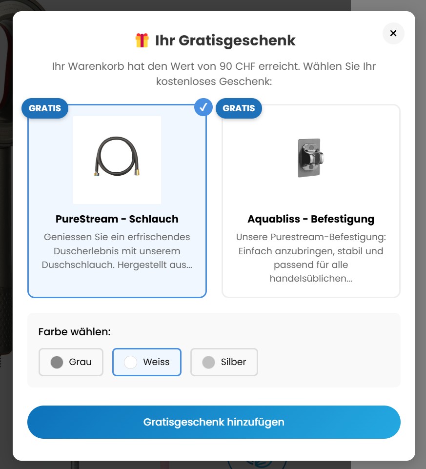Click the 'PureStream - Schlauch' product title
Image resolution: width=426 pixels, height=469 pixels.
[117, 219]
